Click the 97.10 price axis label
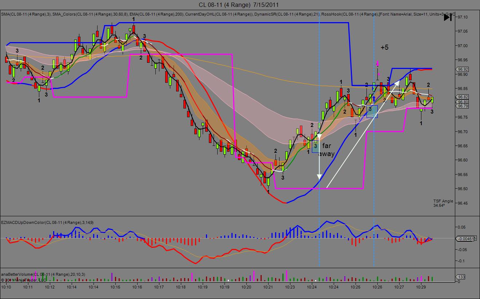 pos(463,17)
